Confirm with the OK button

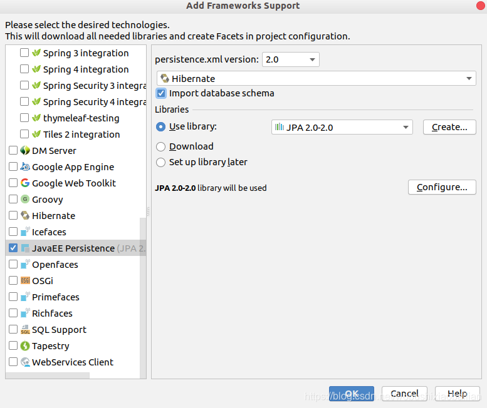[352, 394]
